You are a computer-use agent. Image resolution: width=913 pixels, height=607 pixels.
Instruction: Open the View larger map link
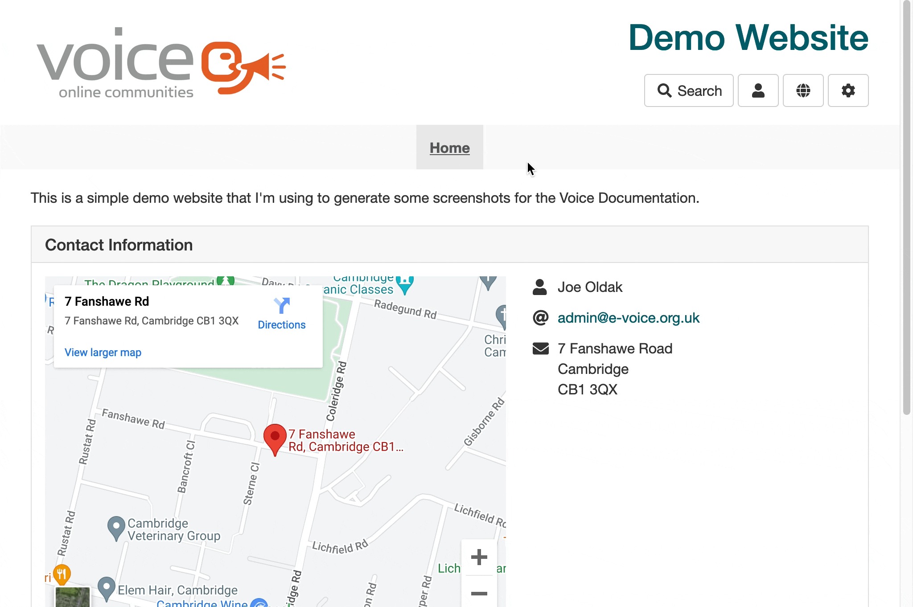103,352
